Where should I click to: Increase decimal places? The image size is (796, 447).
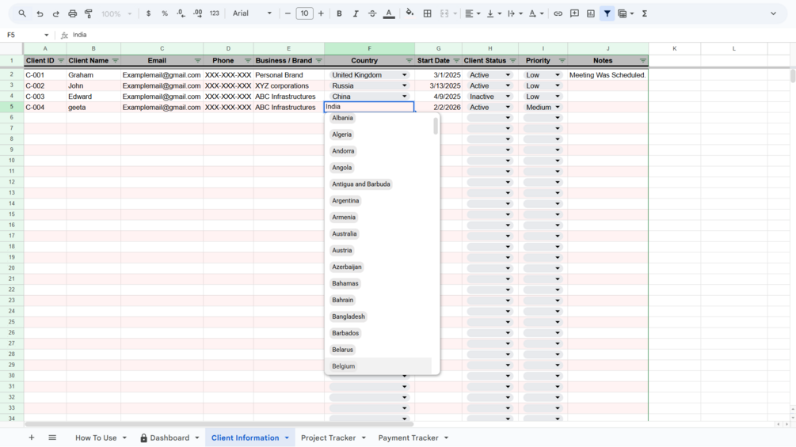(x=197, y=13)
